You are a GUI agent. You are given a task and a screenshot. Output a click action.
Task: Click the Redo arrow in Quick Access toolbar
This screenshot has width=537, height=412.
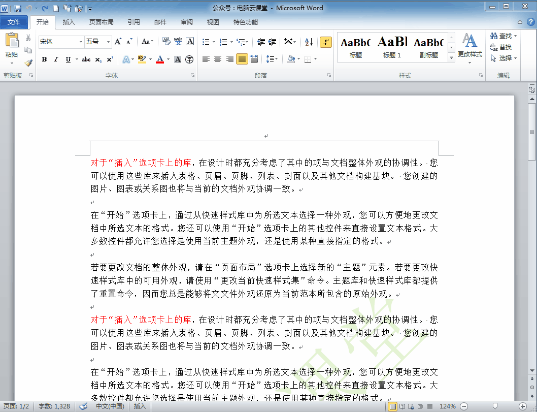tap(45, 8)
